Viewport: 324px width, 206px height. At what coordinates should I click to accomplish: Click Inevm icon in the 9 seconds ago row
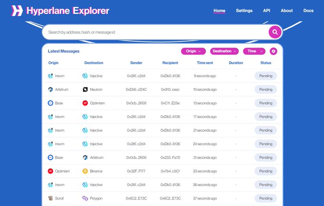pyautogui.click(x=51, y=76)
